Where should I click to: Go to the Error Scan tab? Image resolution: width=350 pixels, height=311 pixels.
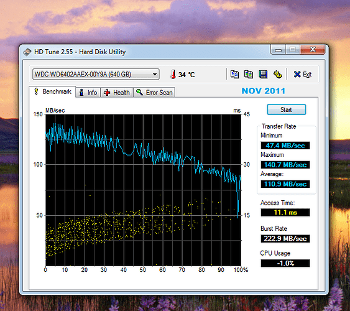154,93
